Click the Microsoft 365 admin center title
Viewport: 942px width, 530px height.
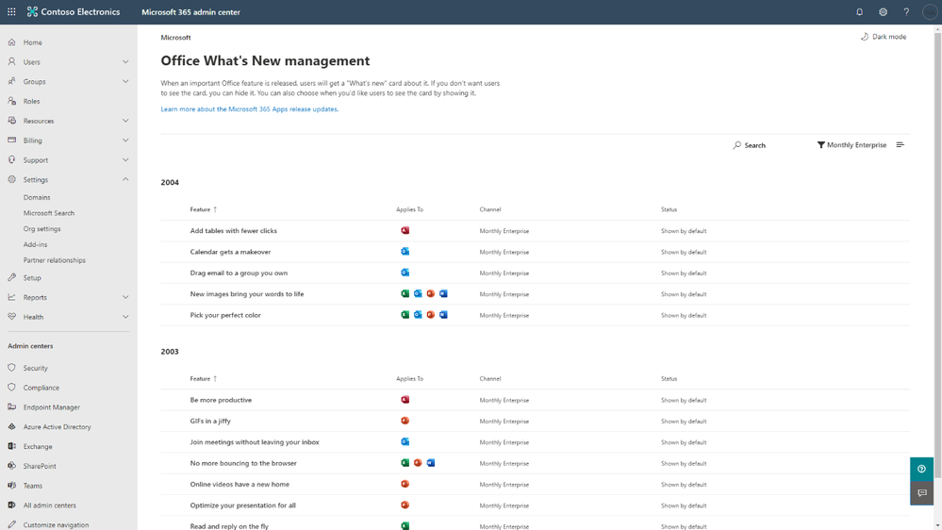191,12
